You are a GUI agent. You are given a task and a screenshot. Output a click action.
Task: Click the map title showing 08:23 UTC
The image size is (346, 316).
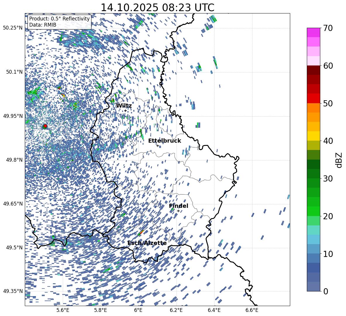pos(157,8)
